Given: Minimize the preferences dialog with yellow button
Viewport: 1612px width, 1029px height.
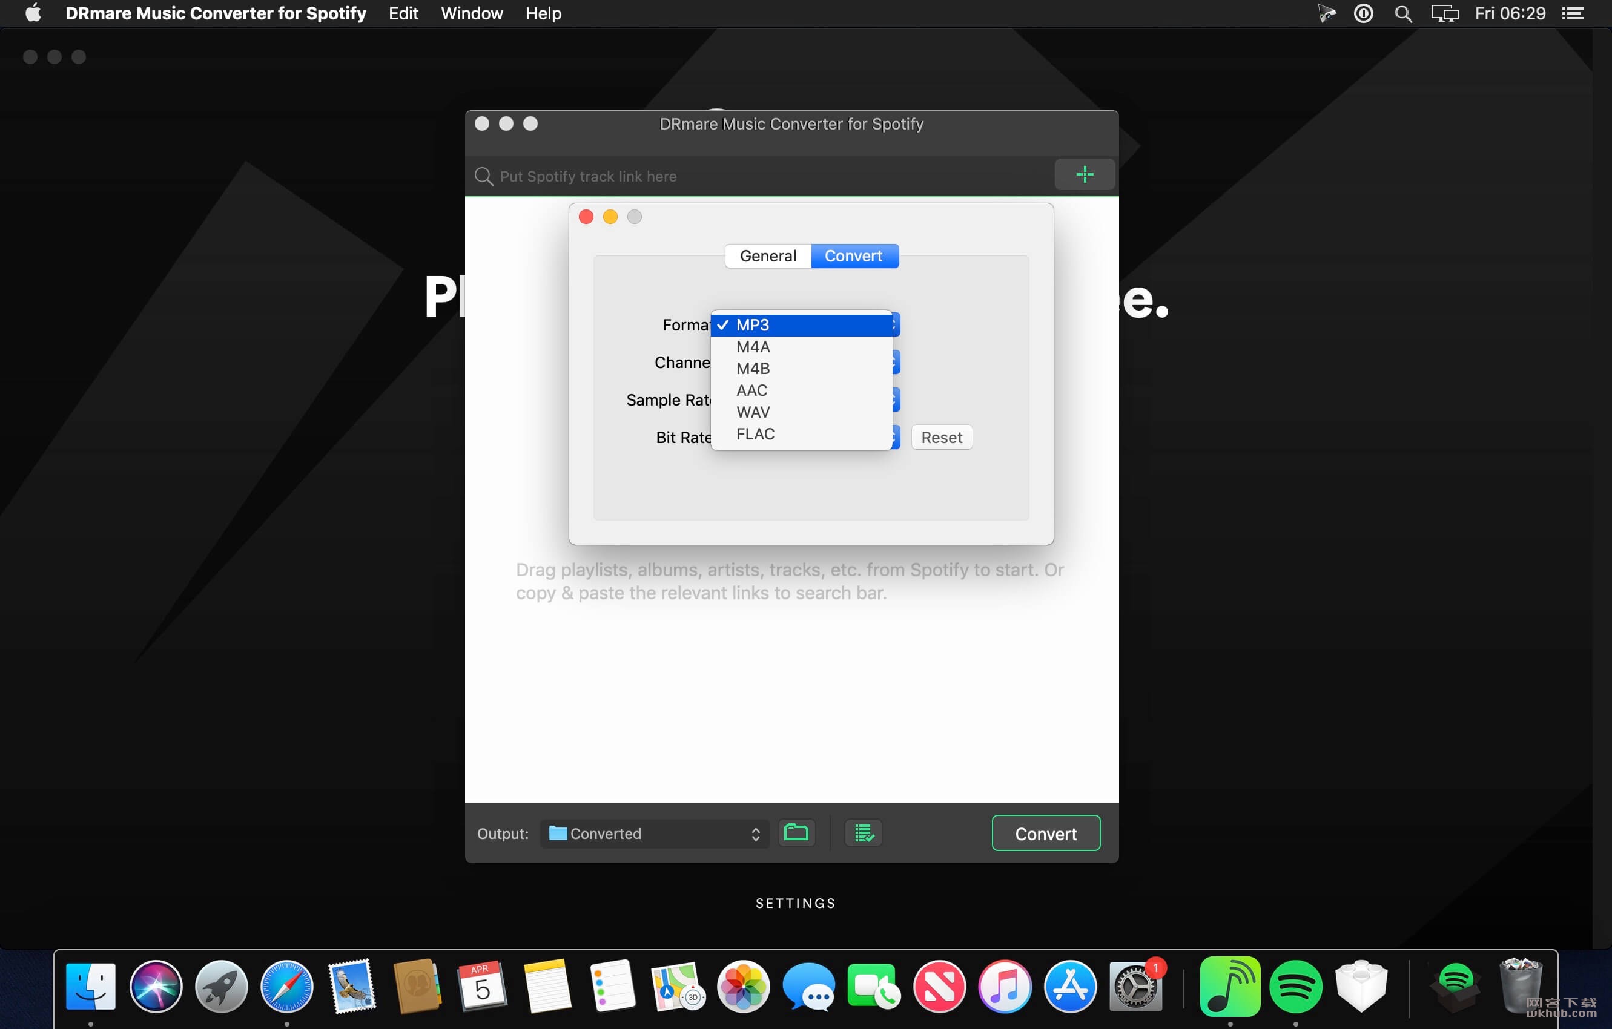Looking at the screenshot, I should pyautogui.click(x=610, y=217).
